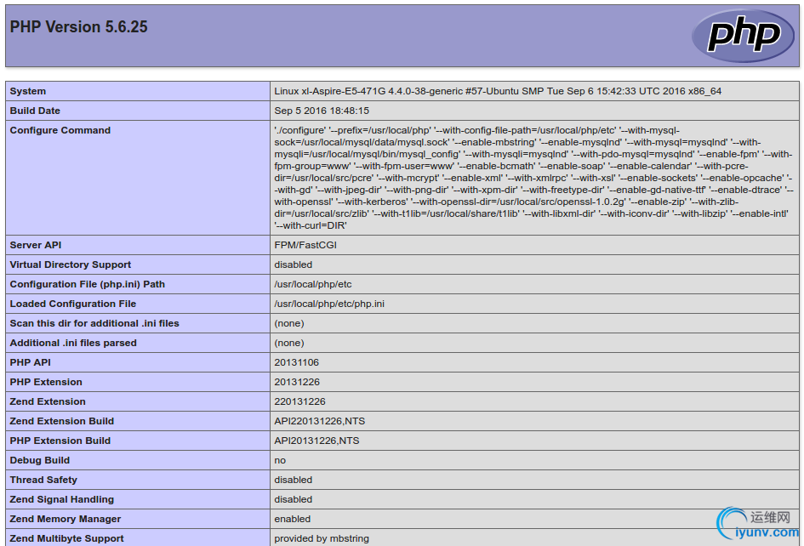Click "(none)" in Additional .ini files parsed row
804x546 pixels.
pos(289,343)
